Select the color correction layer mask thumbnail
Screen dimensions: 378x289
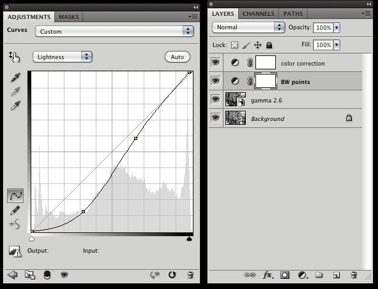266,62
